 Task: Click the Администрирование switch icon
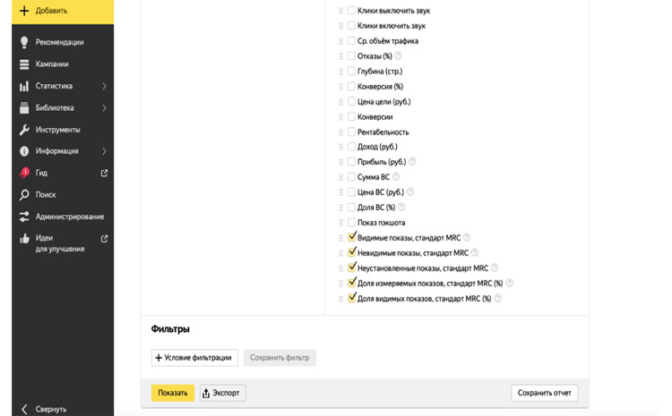point(24,216)
